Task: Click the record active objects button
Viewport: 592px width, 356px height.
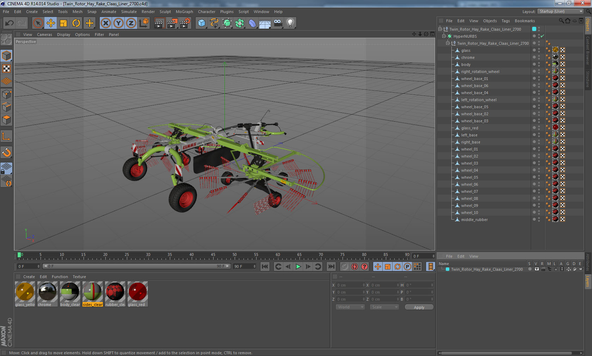Action: pyautogui.click(x=345, y=266)
